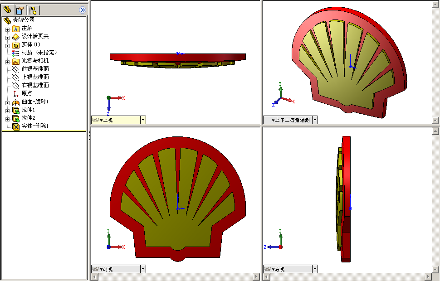The image size is (440, 281).
Task: Select the 实体-删除1 text label
Action: click(x=35, y=126)
